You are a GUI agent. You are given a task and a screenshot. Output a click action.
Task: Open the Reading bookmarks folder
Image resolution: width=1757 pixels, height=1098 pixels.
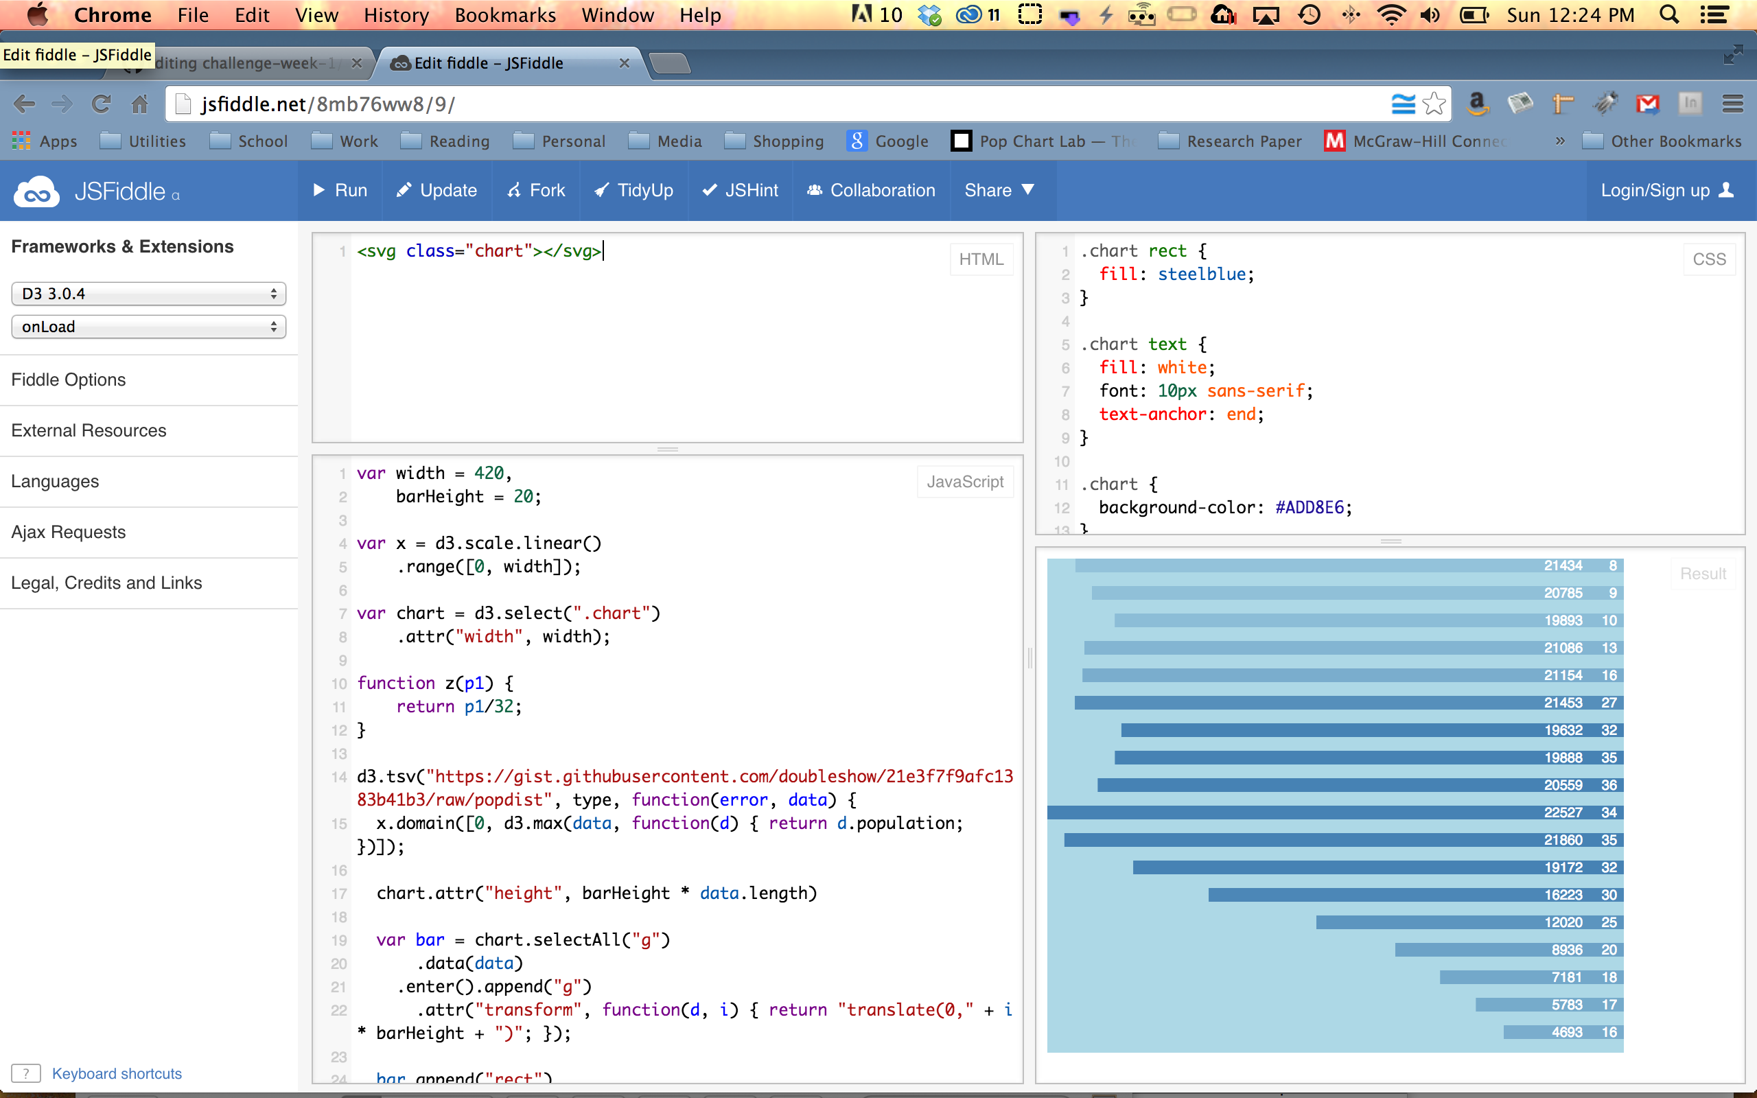[x=445, y=141]
